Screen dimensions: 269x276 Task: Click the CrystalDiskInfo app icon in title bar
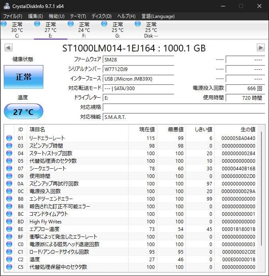pyautogui.click(x=6, y=6)
